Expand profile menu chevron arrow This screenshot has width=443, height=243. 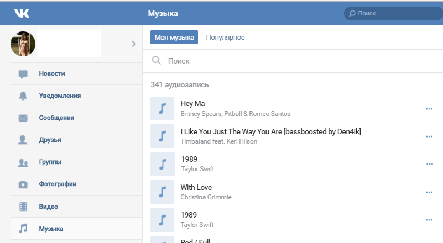[133, 44]
